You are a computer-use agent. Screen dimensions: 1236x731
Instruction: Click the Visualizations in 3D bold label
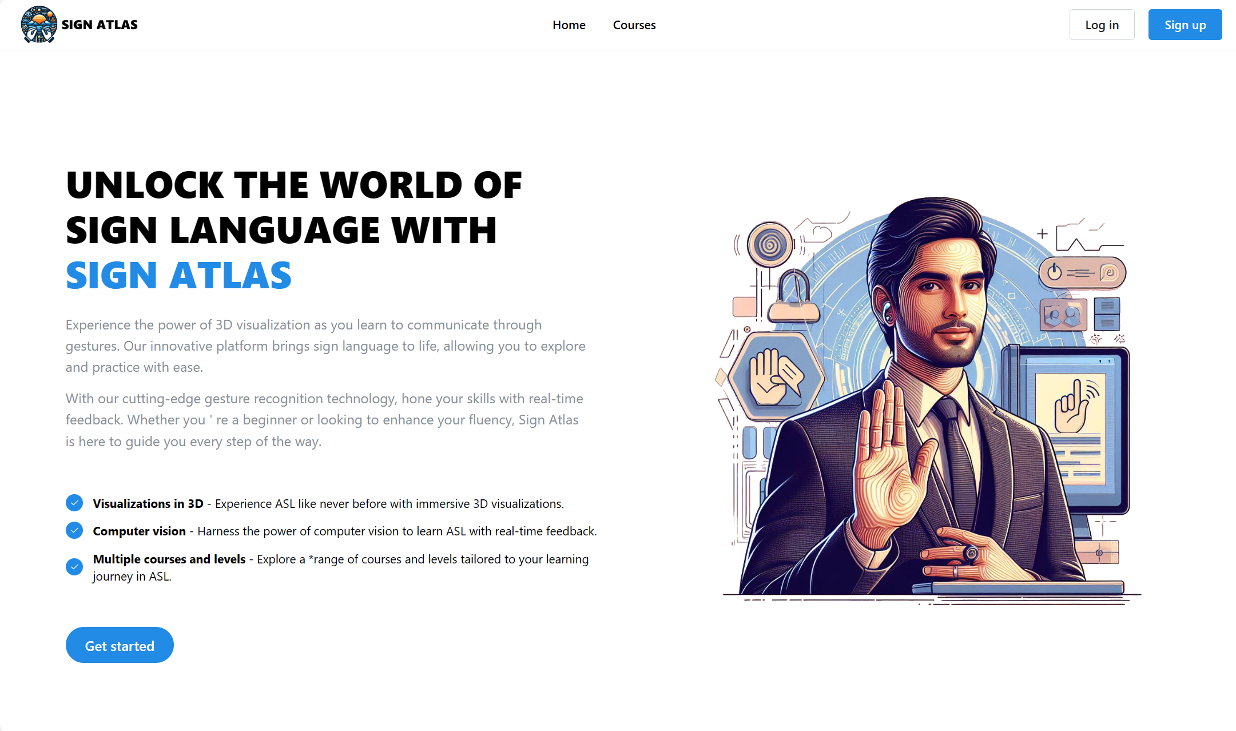pyautogui.click(x=148, y=503)
